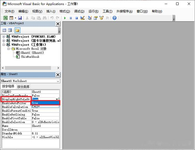Select Sheet1 (Sheet1) in project tree
The height and width of the screenshot is (150, 195).
[32, 53]
